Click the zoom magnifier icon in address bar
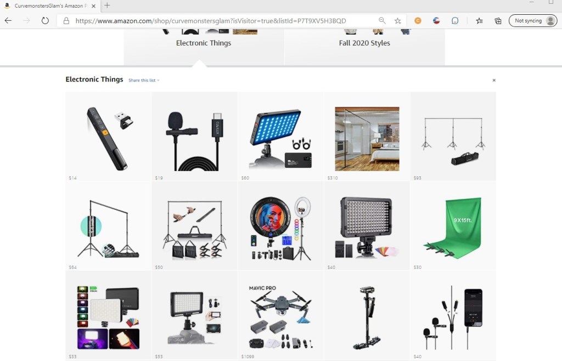The image size is (562, 361). (x=382, y=21)
